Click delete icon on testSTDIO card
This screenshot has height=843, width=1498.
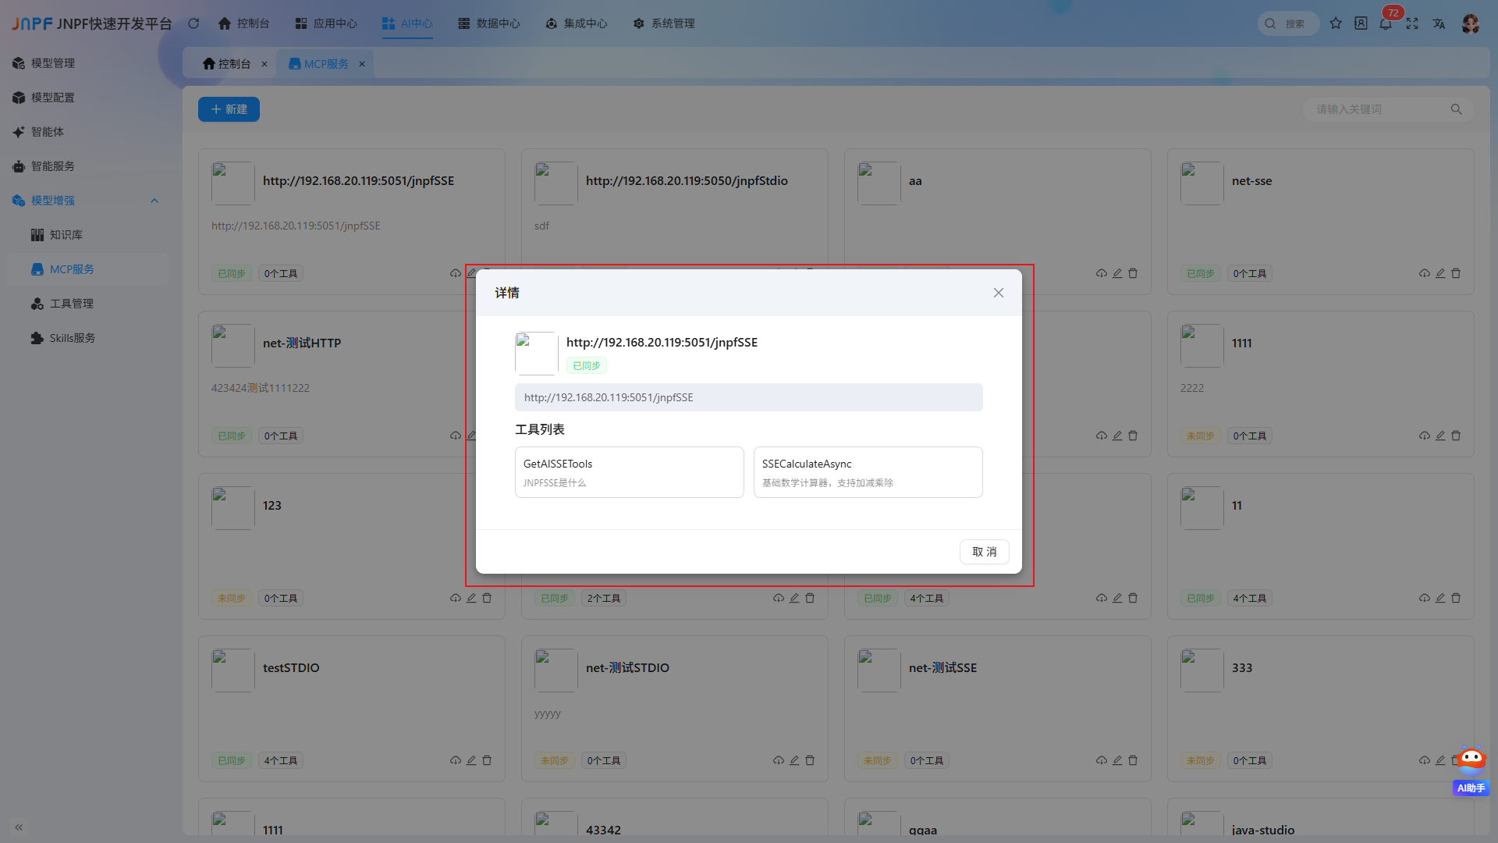pyautogui.click(x=487, y=760)
